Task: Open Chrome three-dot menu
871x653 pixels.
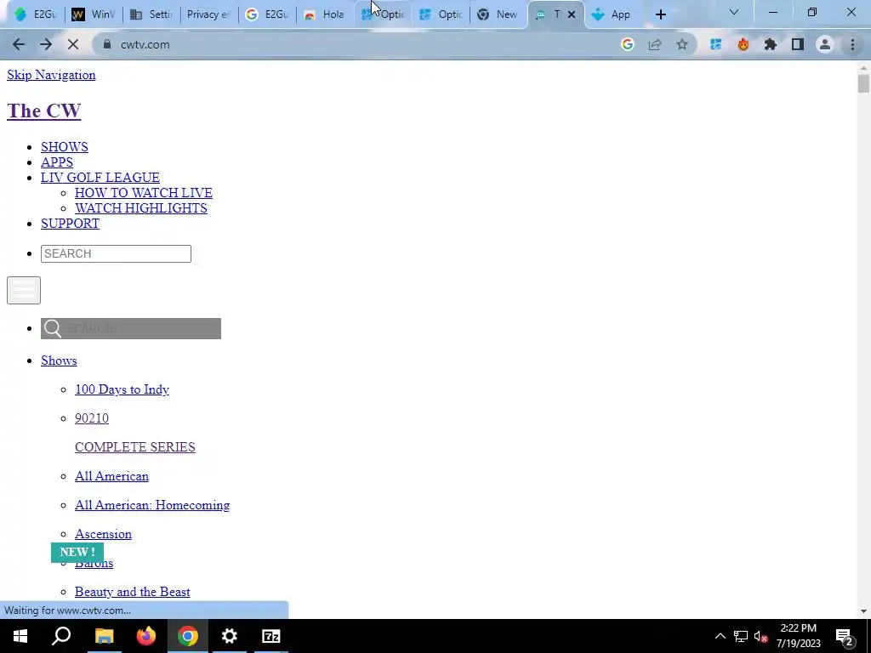Action: (852, 44)
